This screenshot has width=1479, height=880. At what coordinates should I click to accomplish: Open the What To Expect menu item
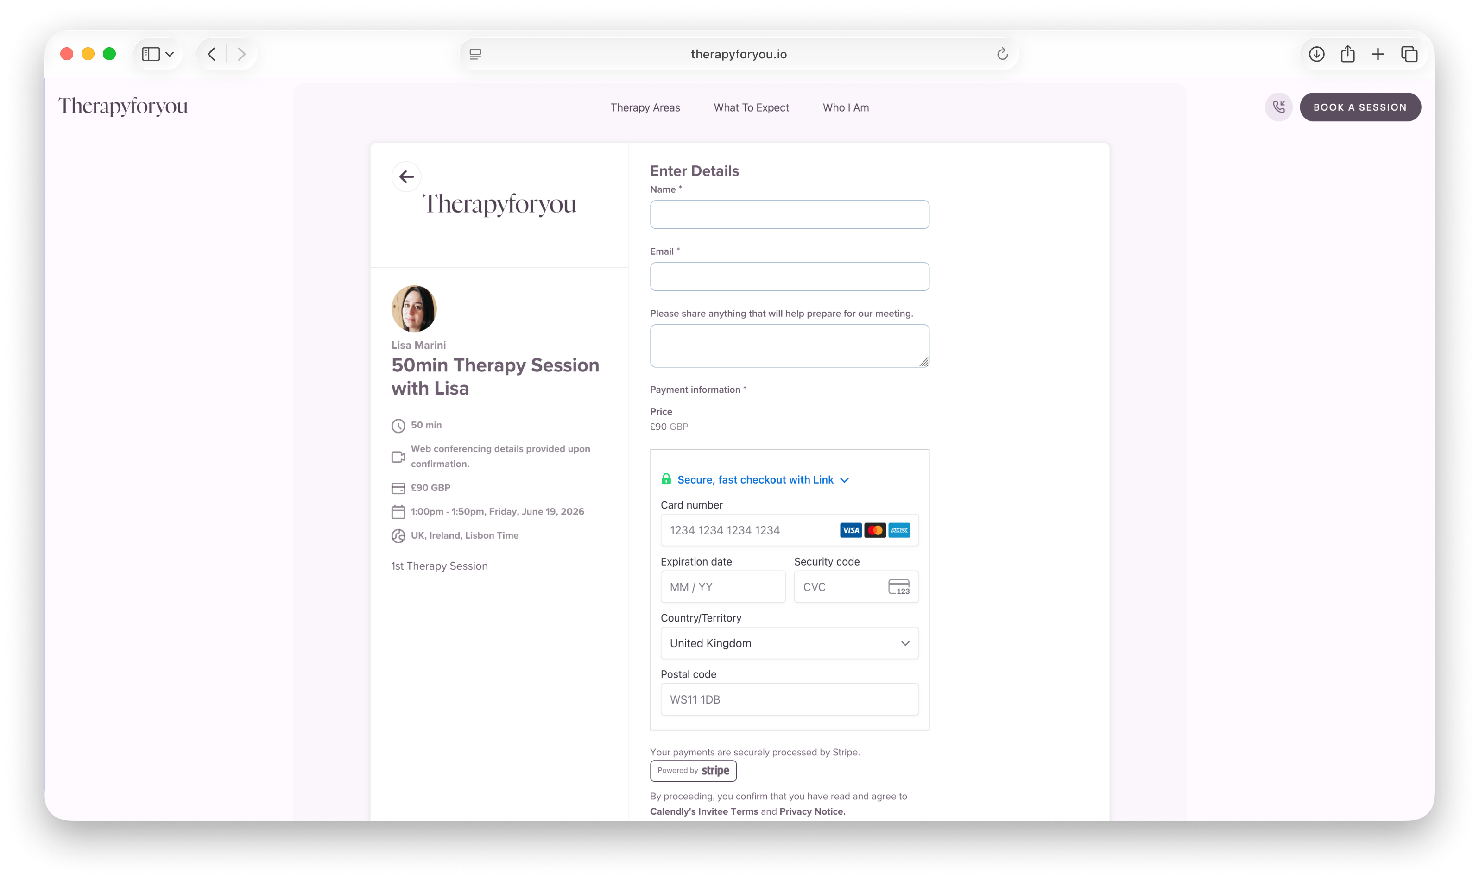coord(751,107)
